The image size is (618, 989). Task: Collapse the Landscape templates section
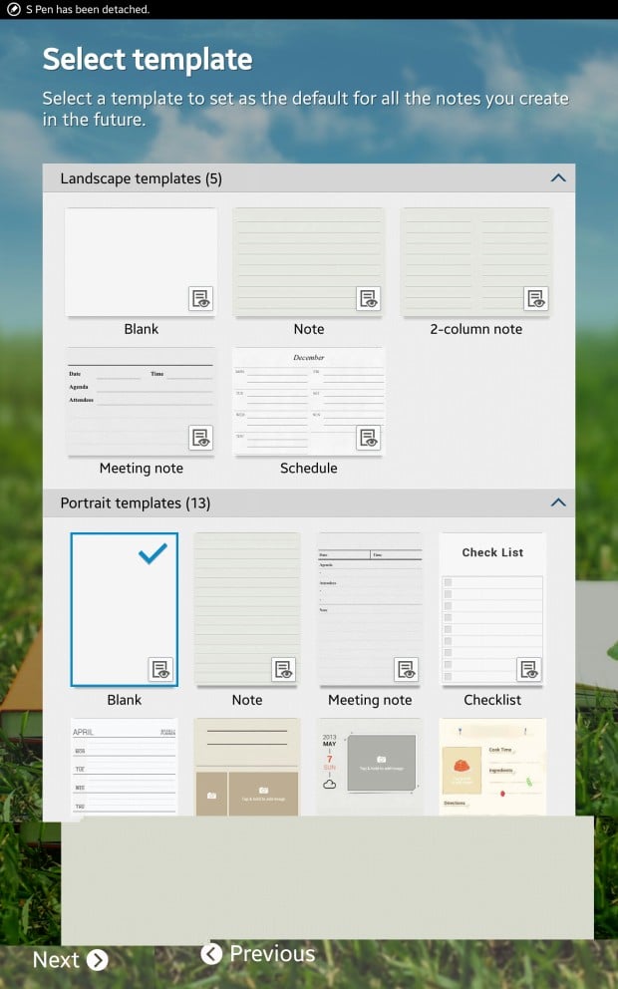coord(558,177)
